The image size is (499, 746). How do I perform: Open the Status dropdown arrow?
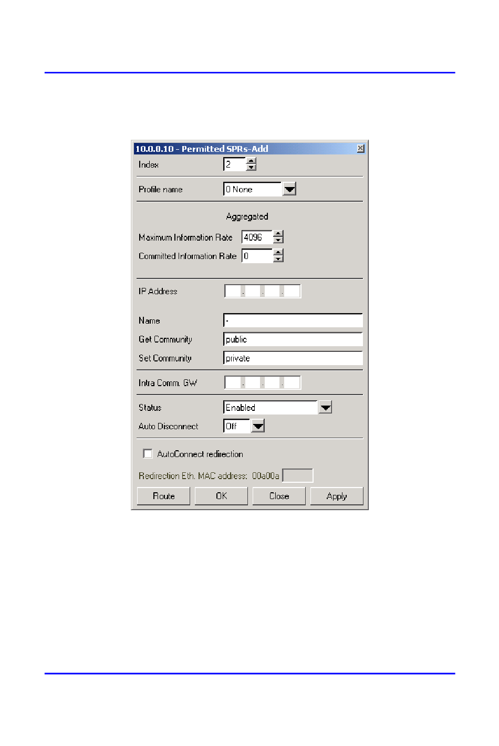(x=326, y=407)
